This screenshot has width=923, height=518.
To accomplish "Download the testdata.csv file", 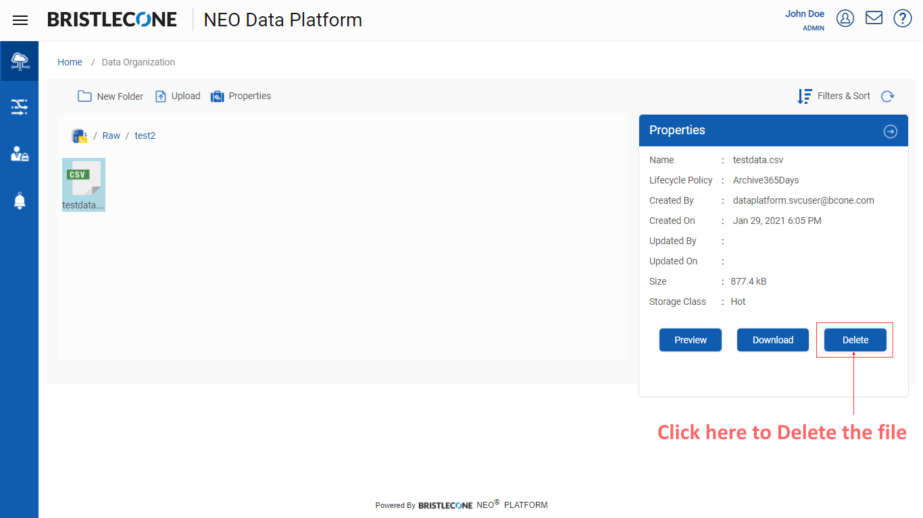I will pos(773,340).
